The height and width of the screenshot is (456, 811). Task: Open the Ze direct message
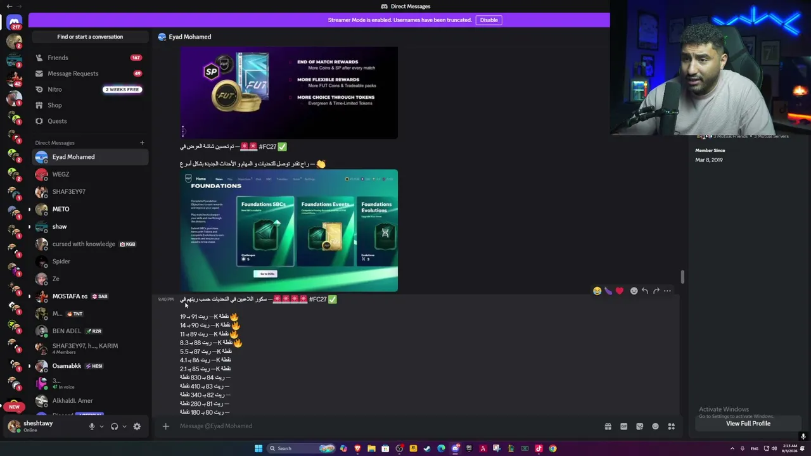[90, 279]
